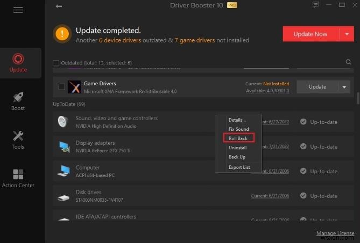Click the NVIDIA High Definition Audio speaker icon

click(63, 121)
